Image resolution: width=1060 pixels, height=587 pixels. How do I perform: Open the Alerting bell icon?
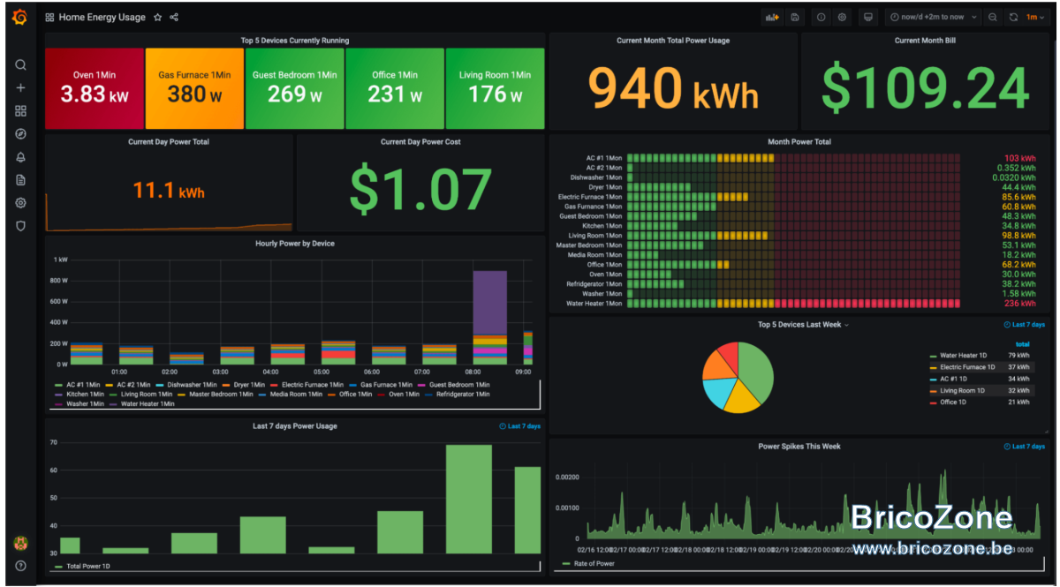[20, 157]
